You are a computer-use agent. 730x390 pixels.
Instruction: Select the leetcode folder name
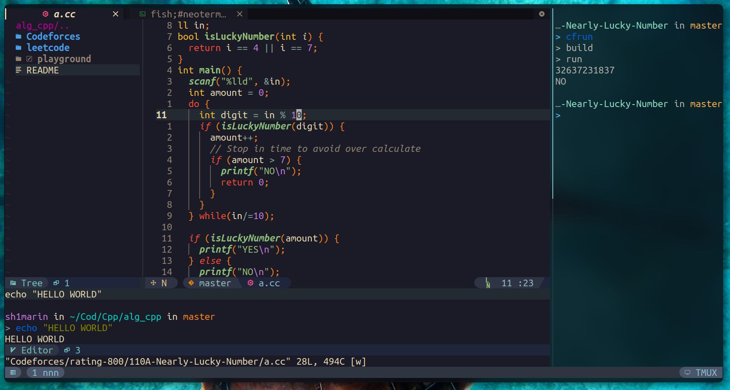click(x=48, y=48)
